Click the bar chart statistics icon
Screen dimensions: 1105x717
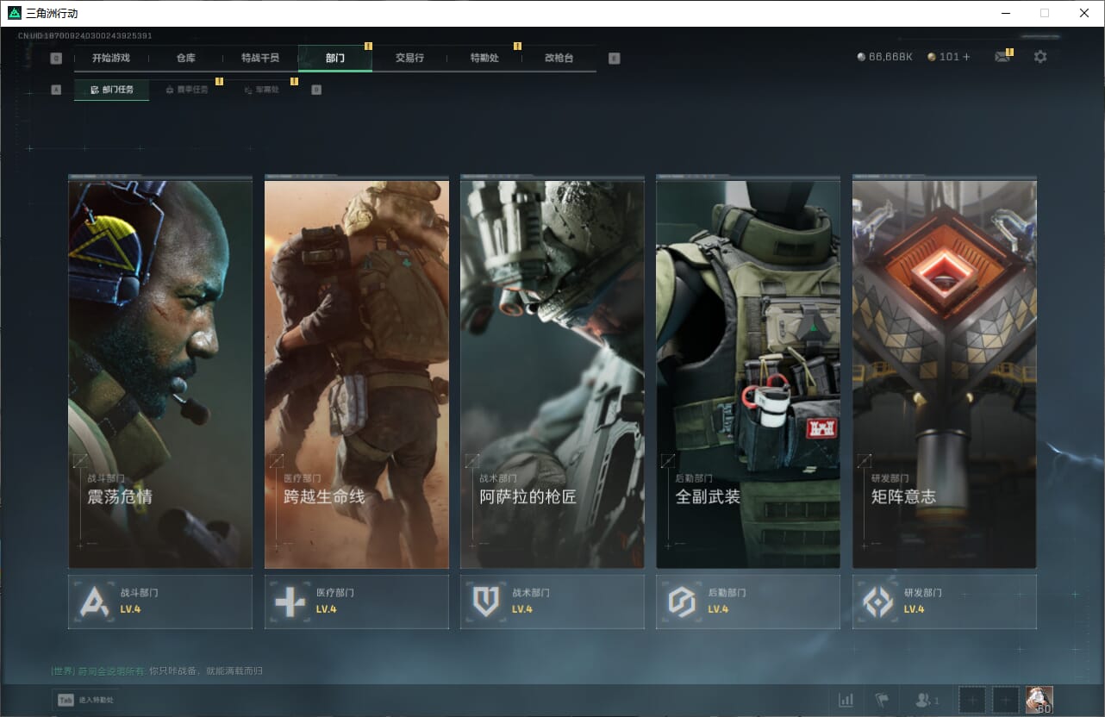(846, 700)
